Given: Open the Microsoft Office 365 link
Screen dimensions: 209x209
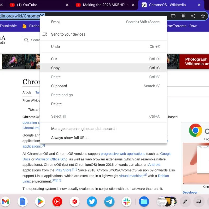Looking at the screenshot, I should pyautogui.click(x=51, y=159).
